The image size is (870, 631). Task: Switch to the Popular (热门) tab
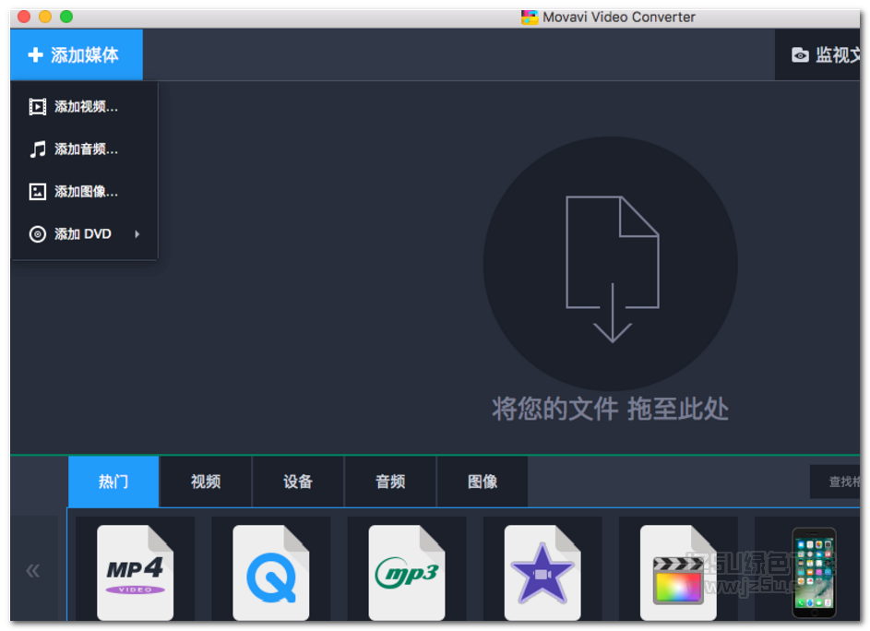pos(113,482)
